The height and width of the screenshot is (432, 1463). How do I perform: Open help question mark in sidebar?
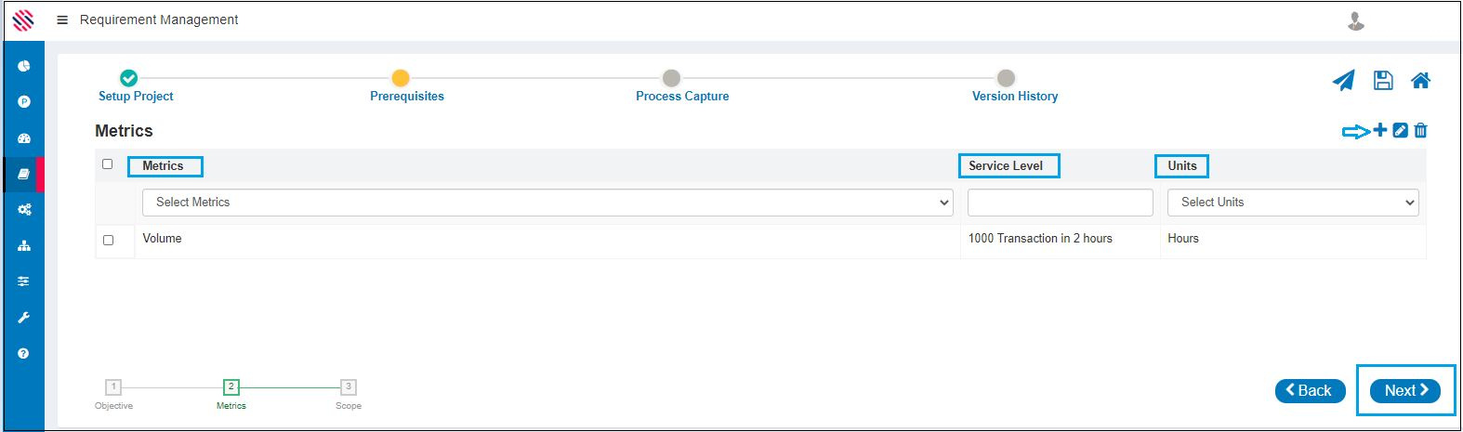click(24, 353)
